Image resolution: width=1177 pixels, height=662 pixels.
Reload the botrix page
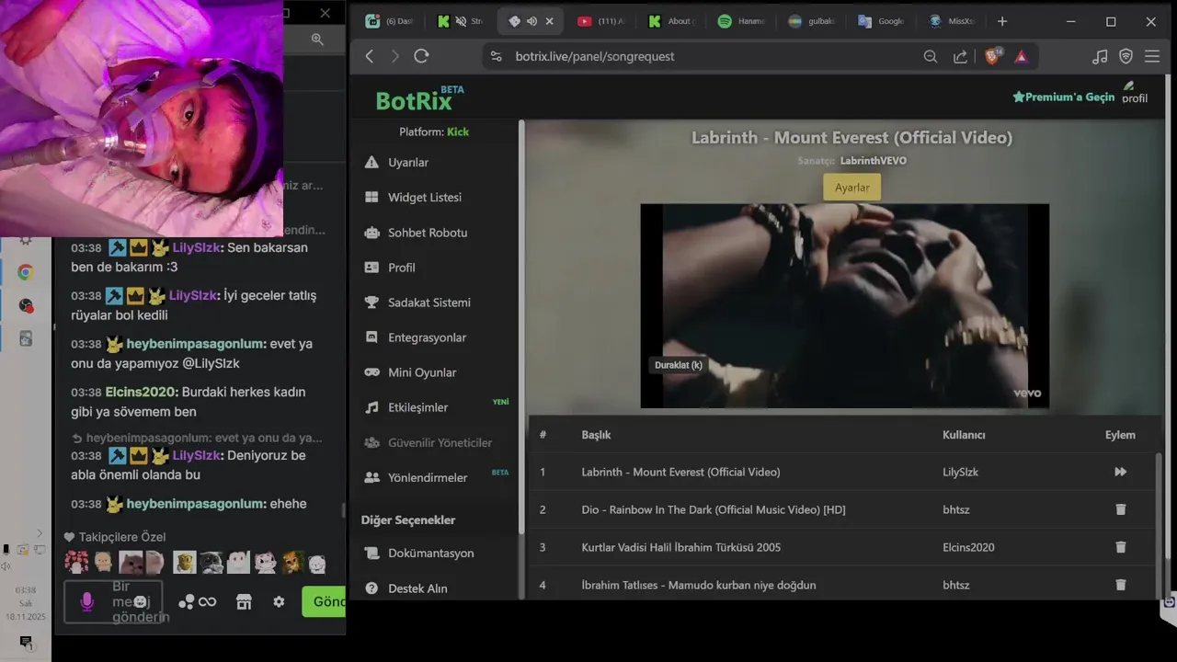[x=421, y=56]
